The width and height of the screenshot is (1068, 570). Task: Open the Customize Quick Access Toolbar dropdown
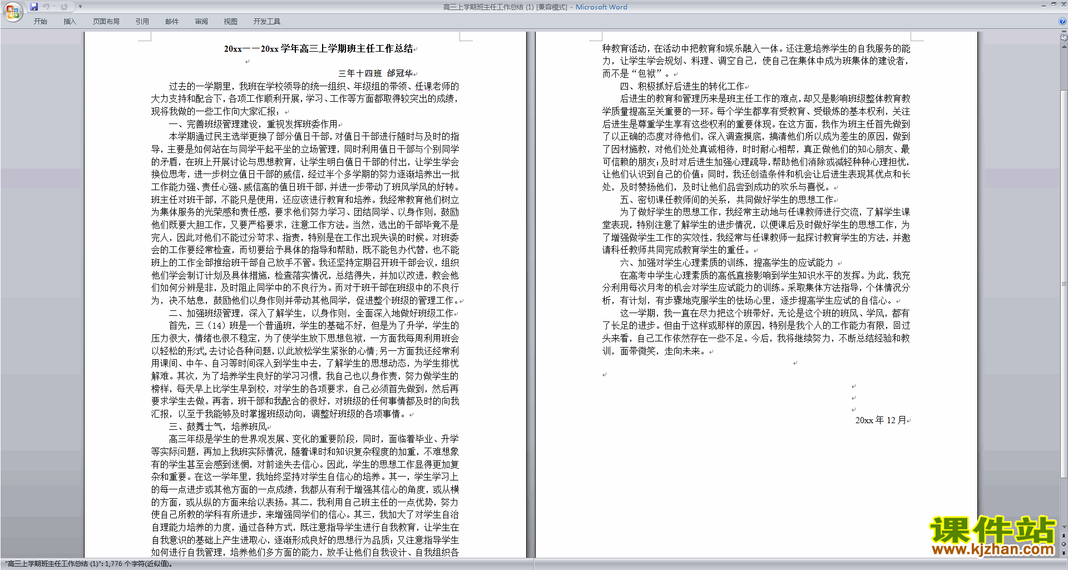[x=80, y=7]
